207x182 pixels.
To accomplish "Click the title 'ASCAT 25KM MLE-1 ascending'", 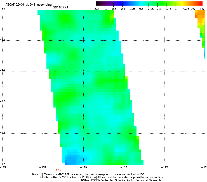I will pyautogui.click(x=29, y=4).
